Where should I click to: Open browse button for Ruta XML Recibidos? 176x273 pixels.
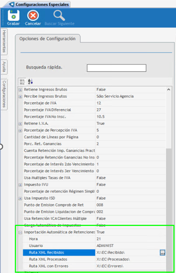[162, 252]
